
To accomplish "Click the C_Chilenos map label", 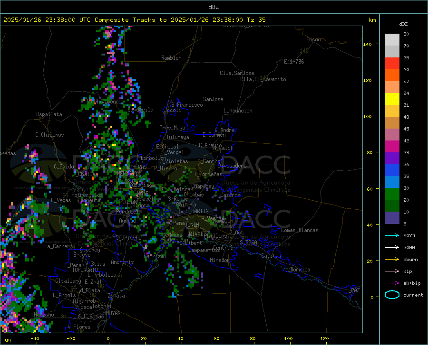I will coord(49,135).
